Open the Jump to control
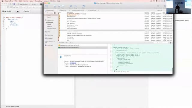Screen dimensions: 192x108 coord(160,10)
